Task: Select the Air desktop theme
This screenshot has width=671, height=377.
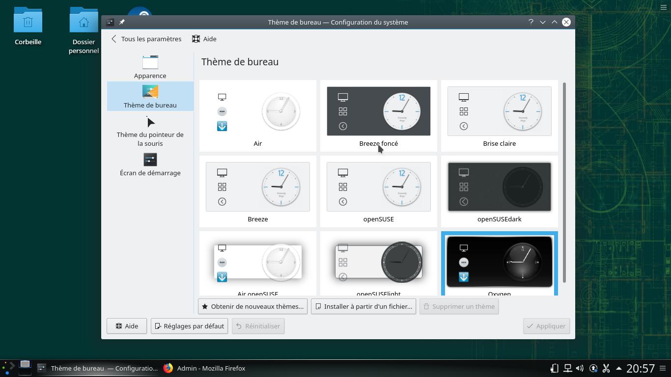Action: point(258,116)
